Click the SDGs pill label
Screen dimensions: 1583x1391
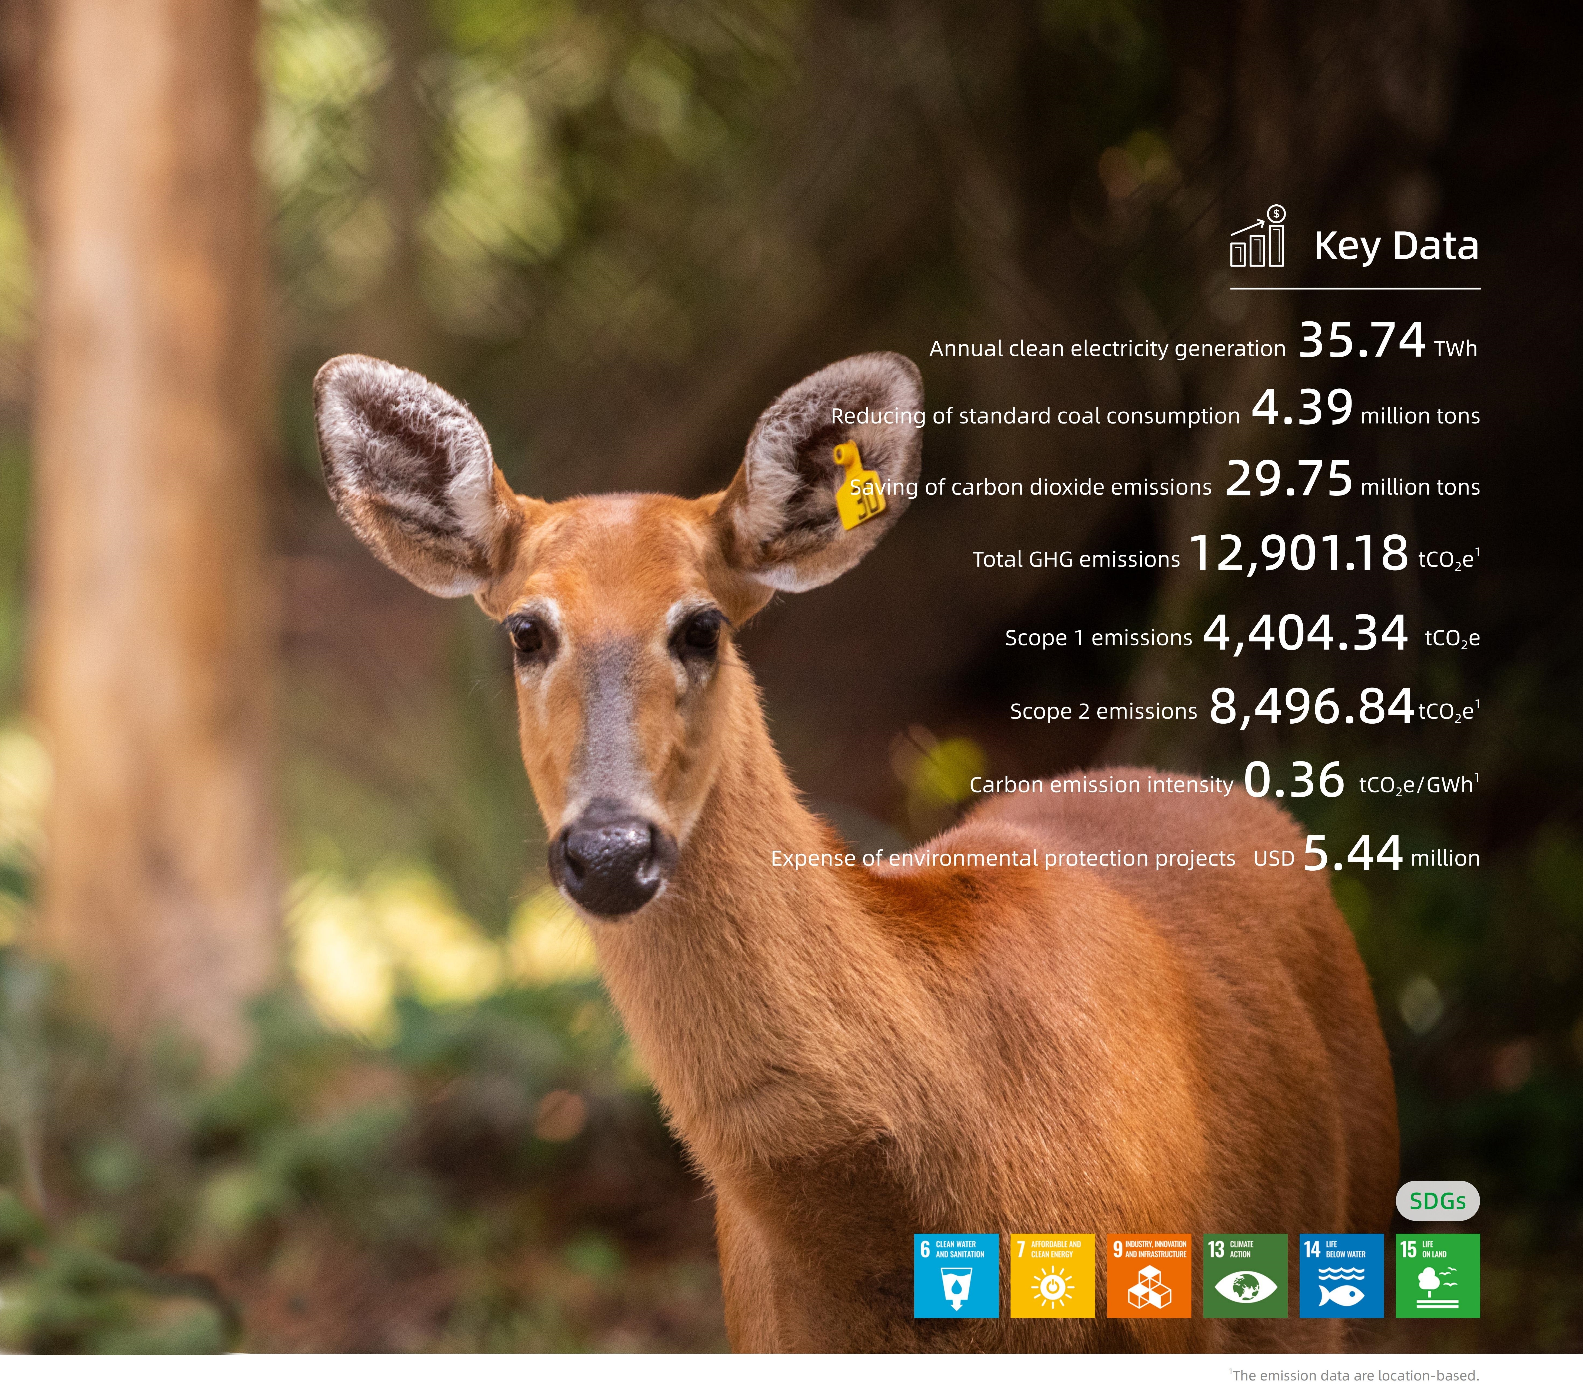pos(1438,1201)
